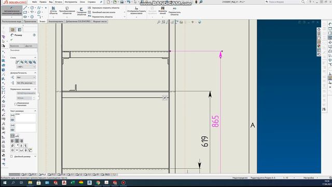This screenshot has height=187, width=332.
Task: Open the dimension panel help icon
Action: tap(34, 35)
